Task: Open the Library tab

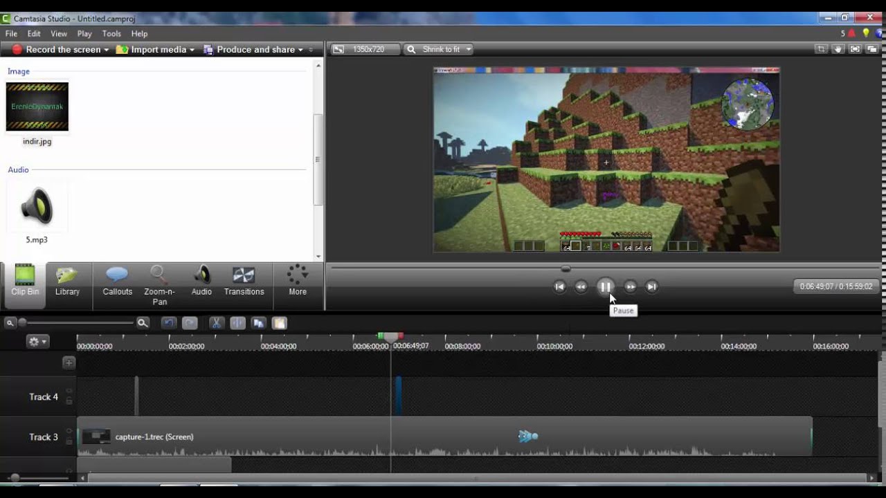Action: (67, 281)
